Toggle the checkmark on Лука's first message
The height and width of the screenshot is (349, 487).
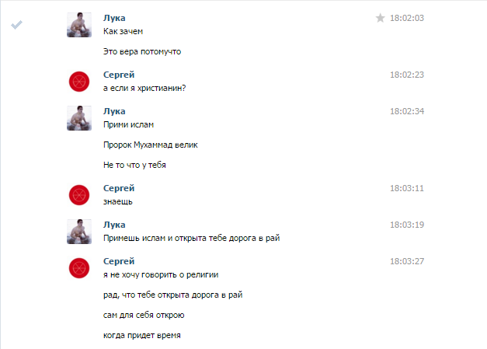[x=17, y=25]
